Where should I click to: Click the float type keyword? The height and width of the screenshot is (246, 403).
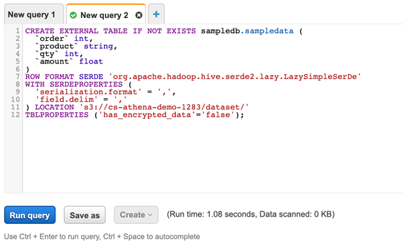click(x=91, y=61)
